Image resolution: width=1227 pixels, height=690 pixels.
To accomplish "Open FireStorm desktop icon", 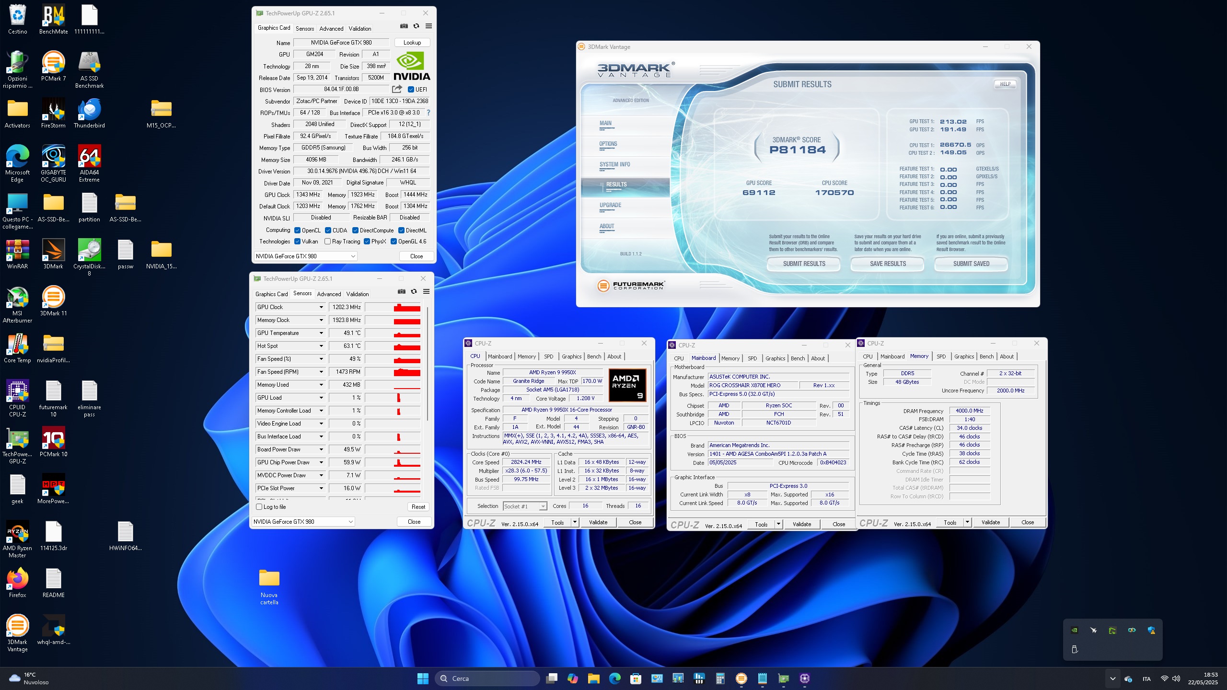I will pos(54,114).
